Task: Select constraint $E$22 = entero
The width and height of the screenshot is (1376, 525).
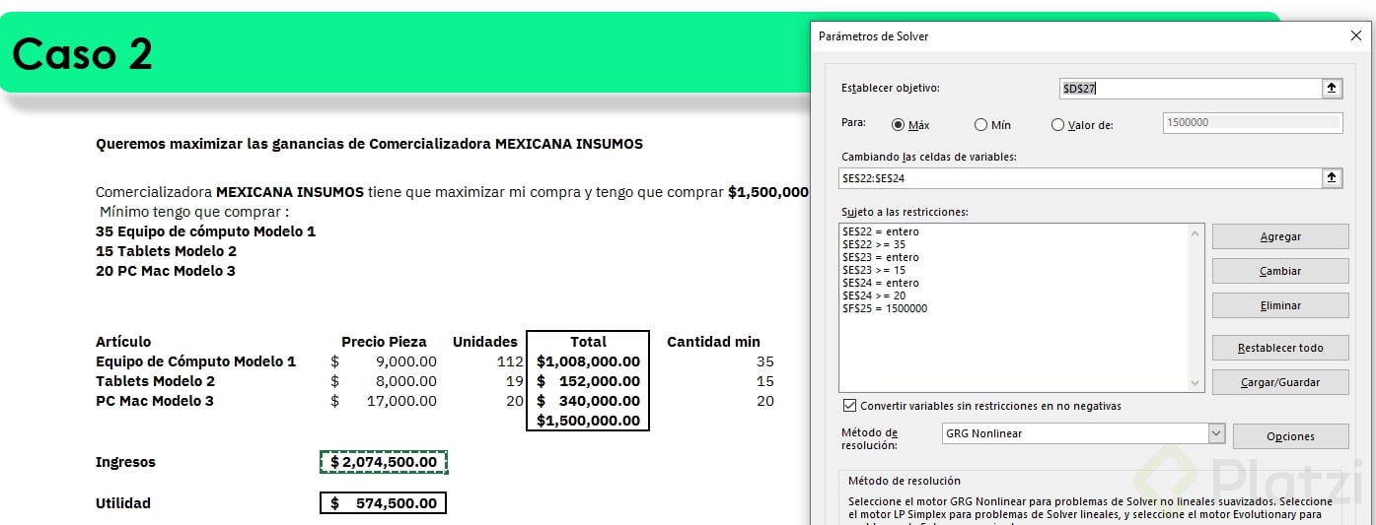Action: coord(881,231)
